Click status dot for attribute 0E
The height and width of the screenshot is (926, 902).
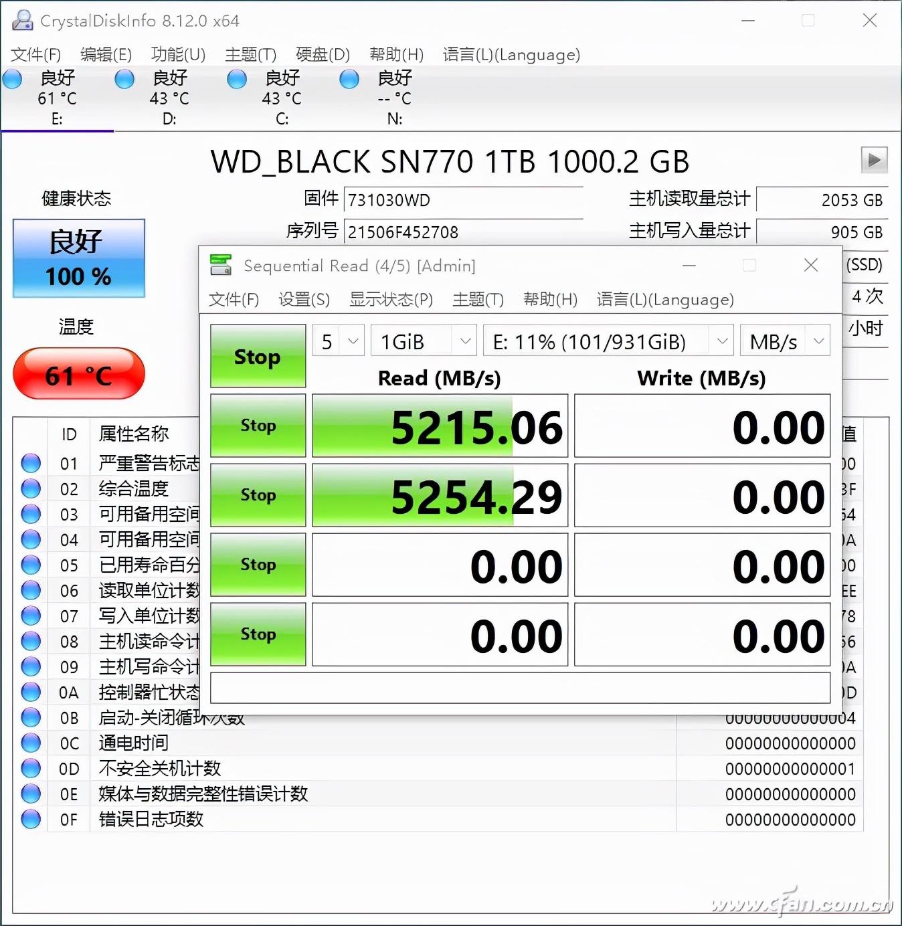coord(31,794)
